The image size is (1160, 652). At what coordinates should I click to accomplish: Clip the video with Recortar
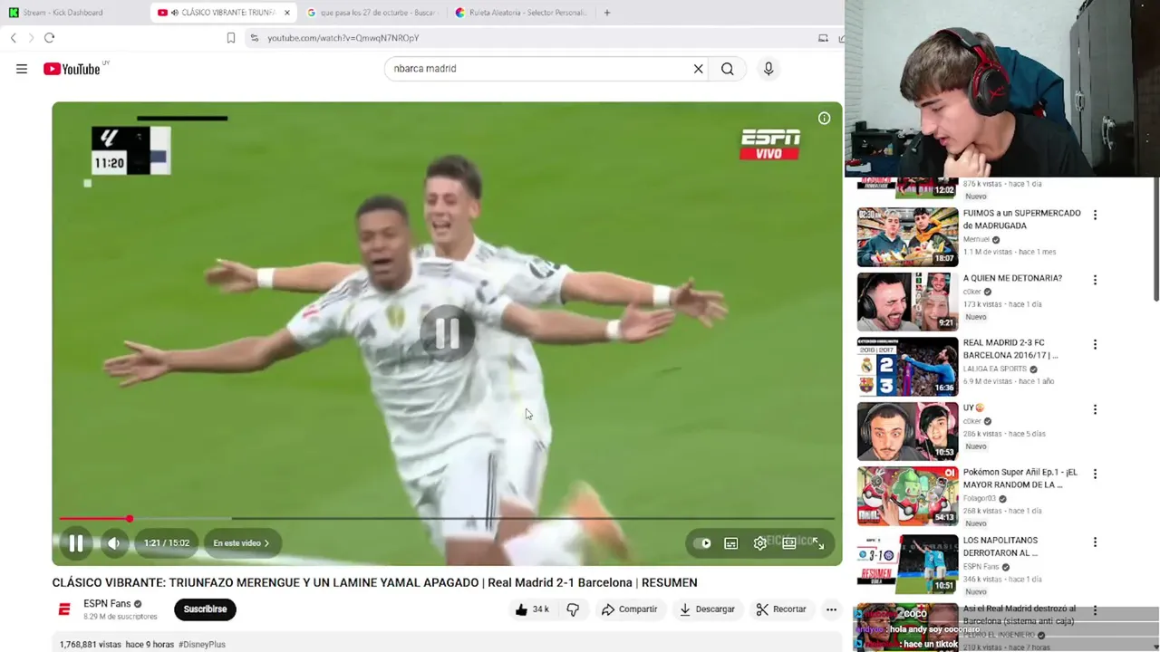[781, 609]
